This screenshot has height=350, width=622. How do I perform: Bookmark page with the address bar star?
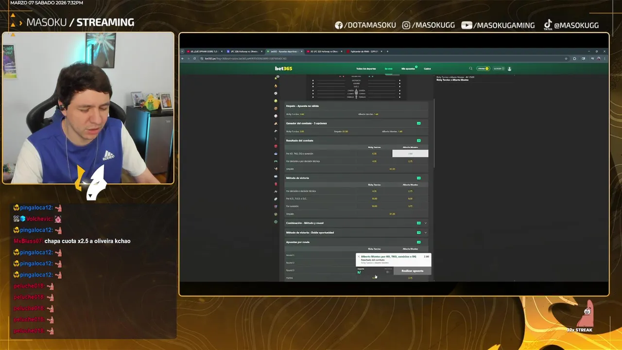coord(566,58)
